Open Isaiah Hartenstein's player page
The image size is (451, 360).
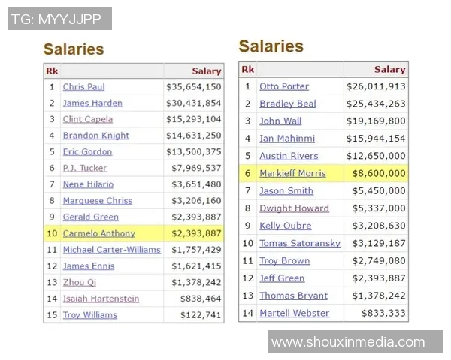101,298
